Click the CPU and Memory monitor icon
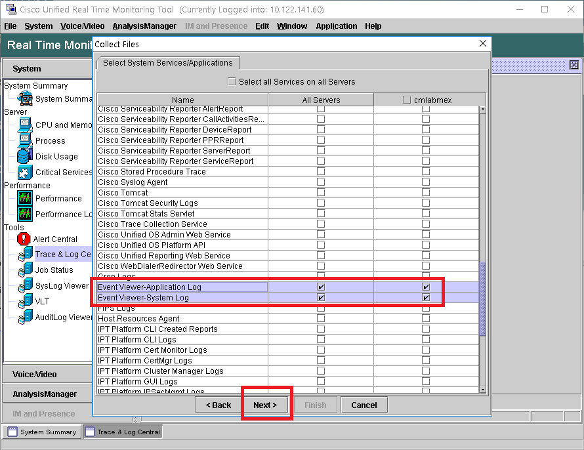584x450 pixels. [24, 125]
